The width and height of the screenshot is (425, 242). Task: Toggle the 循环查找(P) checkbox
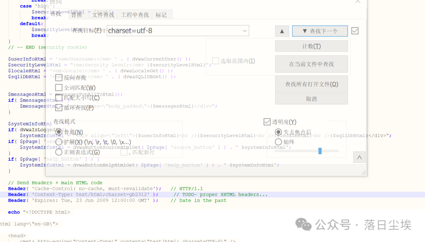[x=59, y=107]
